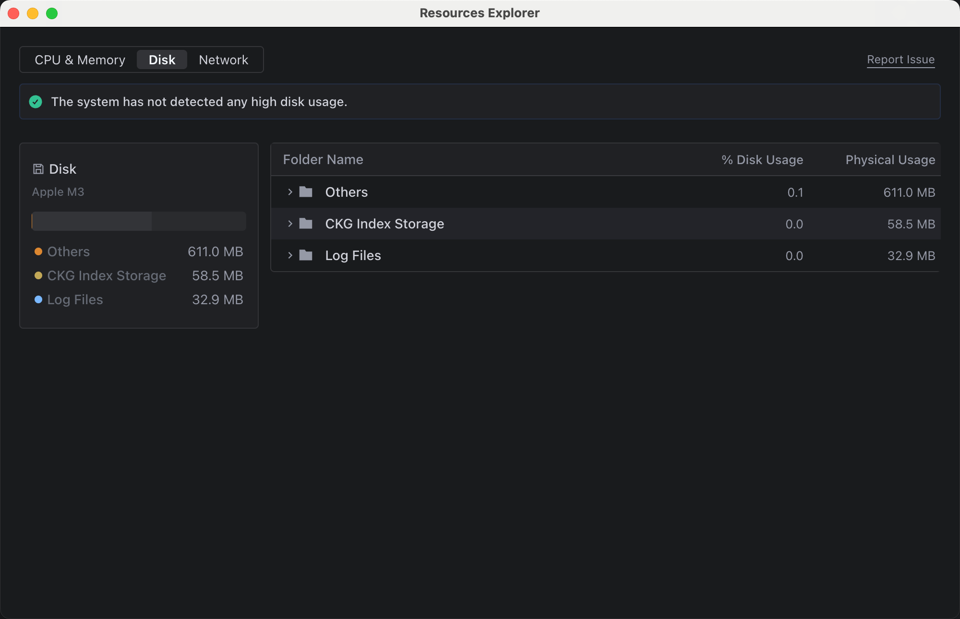Sort by the Folder Name column header

pyautogui.click(x=323, y=159)
